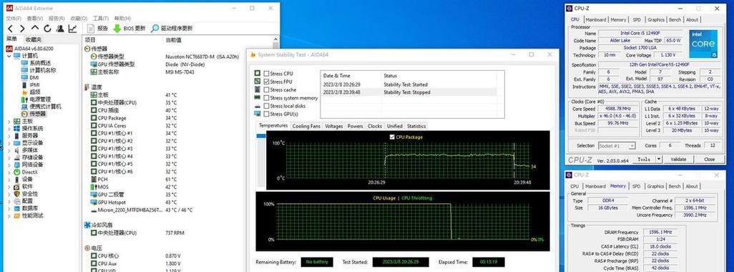Switch to the 收藏夹 tab
The image size is (734, 272).
33,39
